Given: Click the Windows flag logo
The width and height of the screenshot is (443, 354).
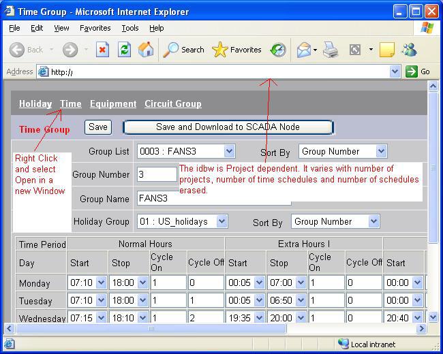Looking at the screenshot, I should point(427,28).
